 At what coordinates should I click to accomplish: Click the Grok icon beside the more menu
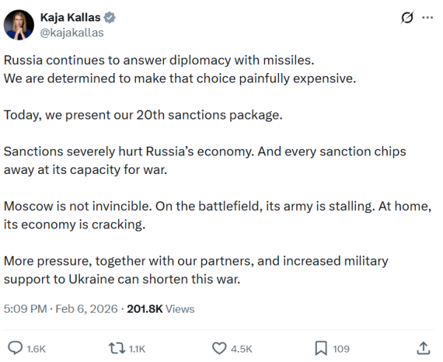click(x=405, y=17)
